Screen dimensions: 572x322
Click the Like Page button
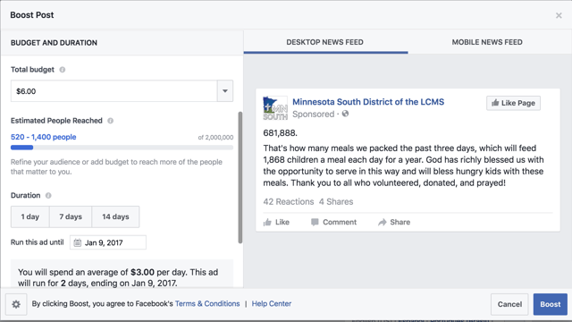513,103
